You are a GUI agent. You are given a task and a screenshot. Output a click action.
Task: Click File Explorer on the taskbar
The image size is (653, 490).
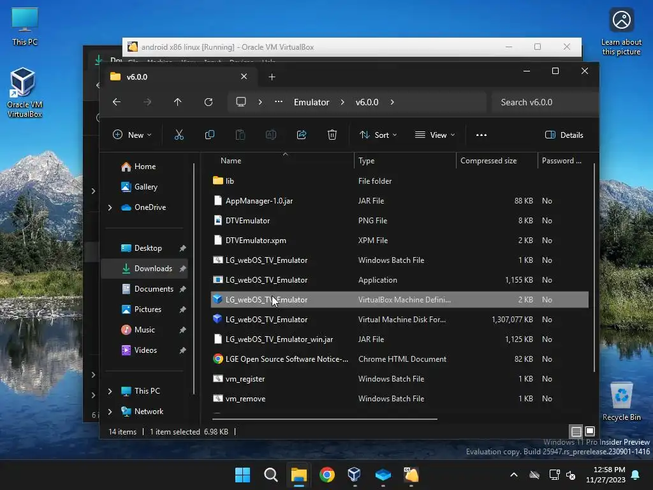point(299,475)
